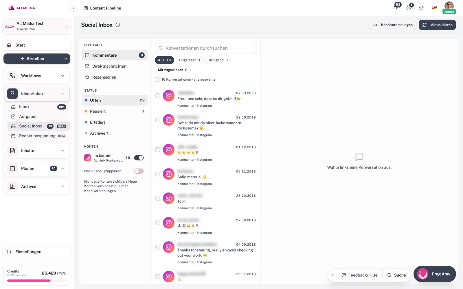463x289 pixels.
Task: Click the Erstellen button
Action: (32, 59)
